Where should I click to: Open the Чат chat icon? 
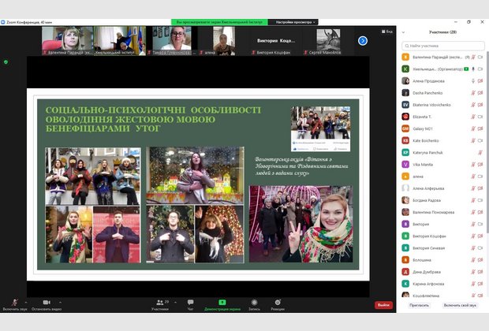click(190, 303)
